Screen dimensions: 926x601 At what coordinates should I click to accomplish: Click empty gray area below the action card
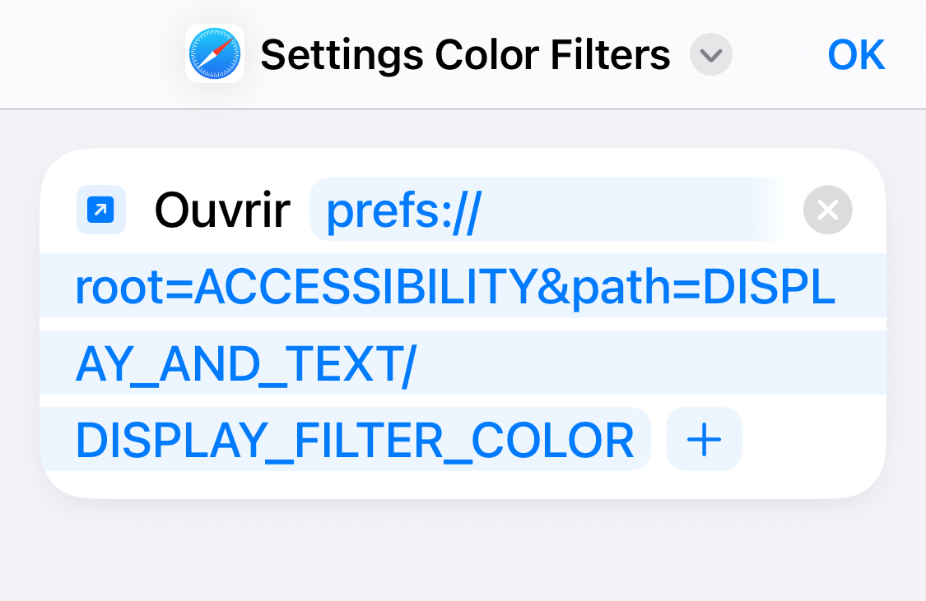click(461, 551)
